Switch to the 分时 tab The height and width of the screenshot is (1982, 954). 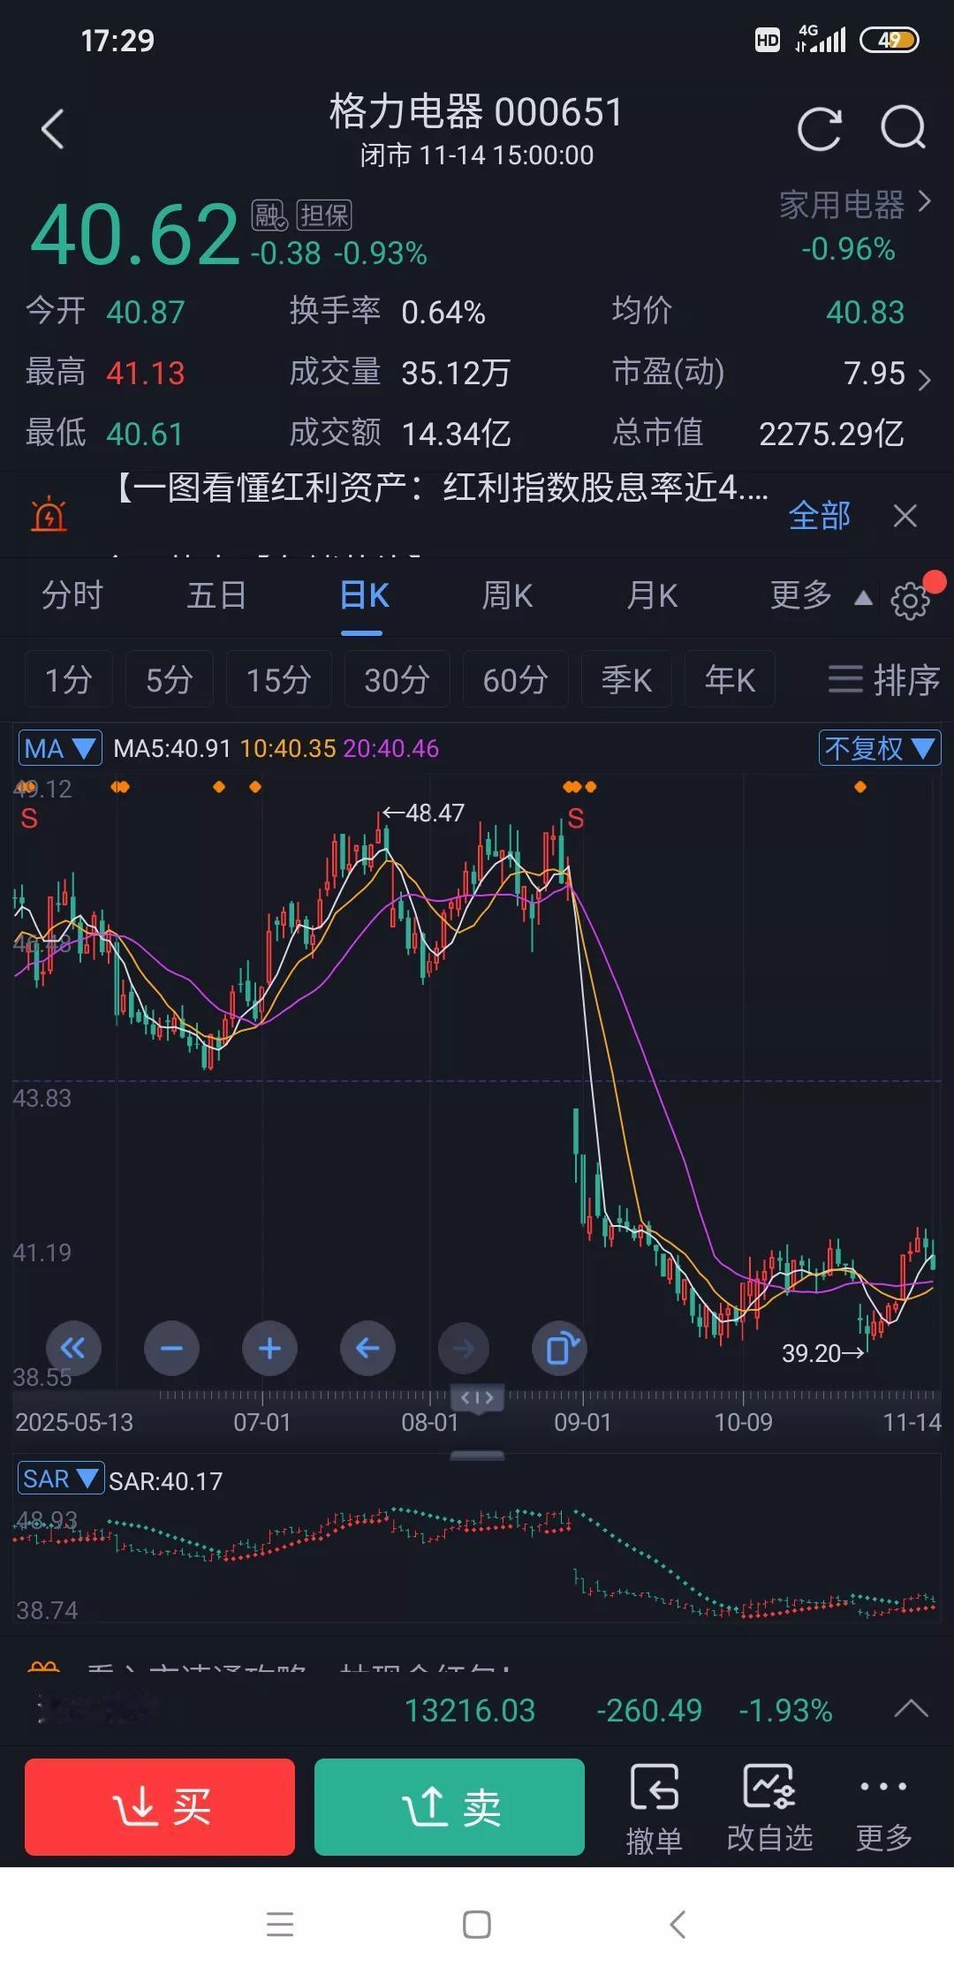pos(72,595)
